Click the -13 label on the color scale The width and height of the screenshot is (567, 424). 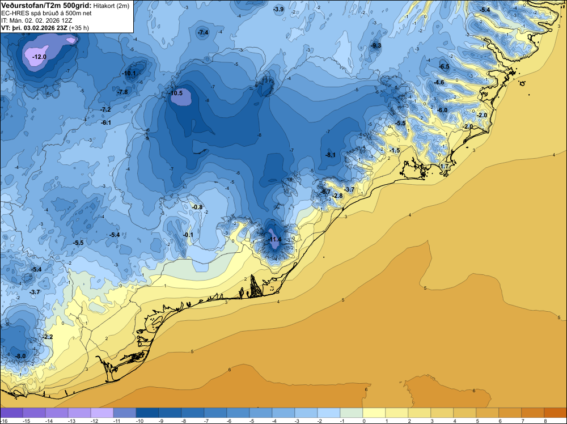point(71,421)
